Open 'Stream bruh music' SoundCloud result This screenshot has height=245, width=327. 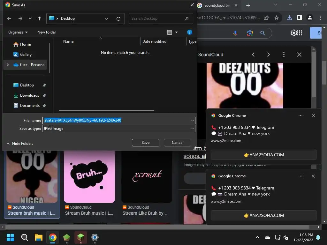coord(31,213)
